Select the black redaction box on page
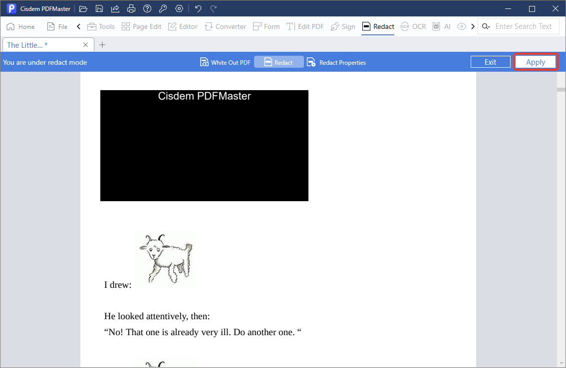 [204, 145]
